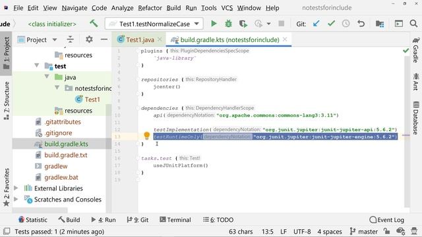
Task: Open the 6: TODO tool window
Action: pos(218,220)
